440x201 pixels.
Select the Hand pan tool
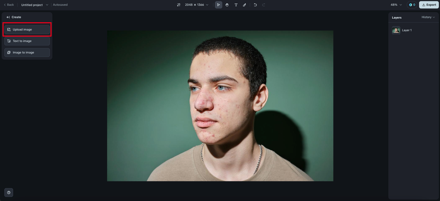click(x=227, y=5)
